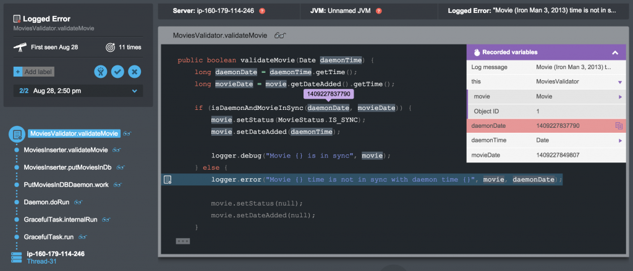Select MoviesValidator.validateMovie in call stack
This screenshot has height=271, width=633.
pos(74,133)
